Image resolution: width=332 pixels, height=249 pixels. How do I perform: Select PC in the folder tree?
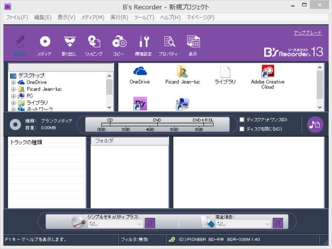coord(30,96)
